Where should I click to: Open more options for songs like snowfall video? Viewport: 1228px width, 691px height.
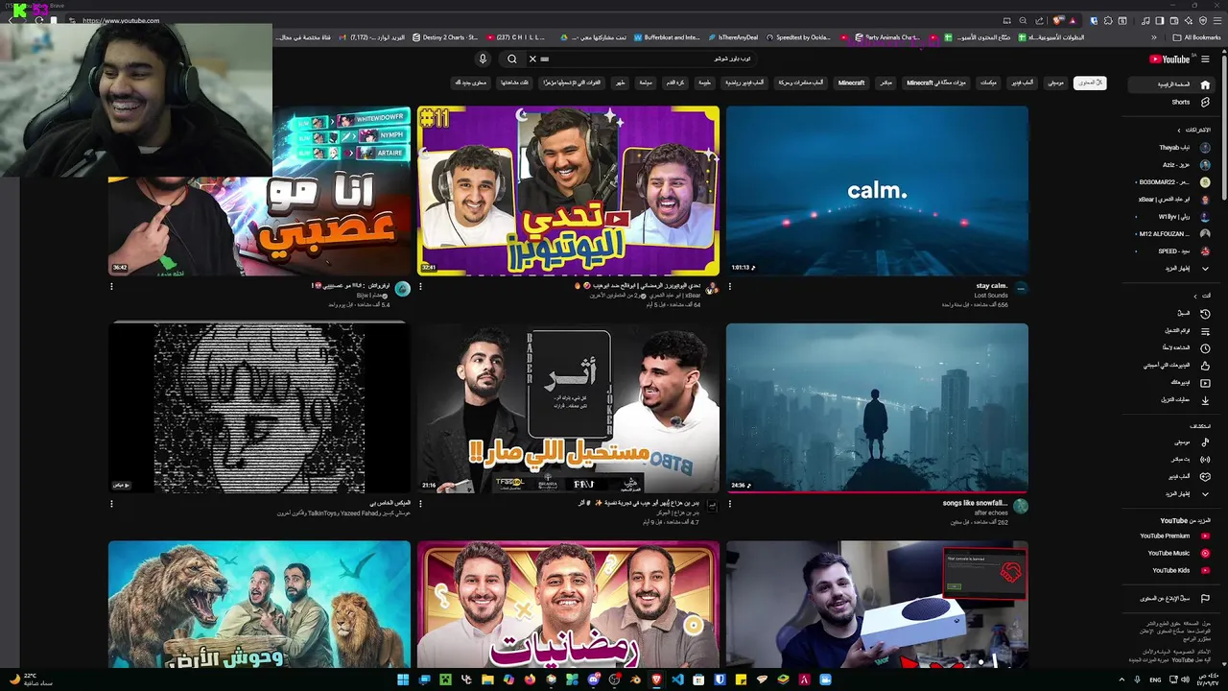coord(729,504)
